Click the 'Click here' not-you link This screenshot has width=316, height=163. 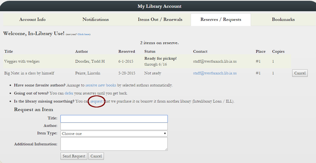click(84, 34)
